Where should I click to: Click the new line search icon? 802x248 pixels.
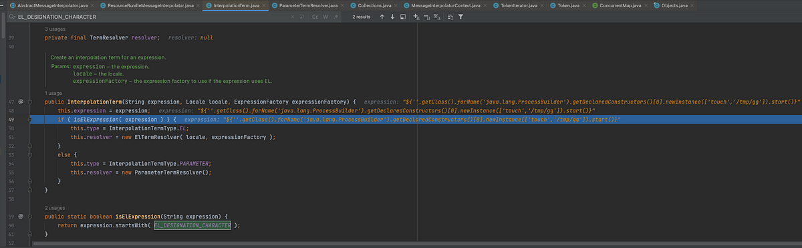tap(301, 17)
